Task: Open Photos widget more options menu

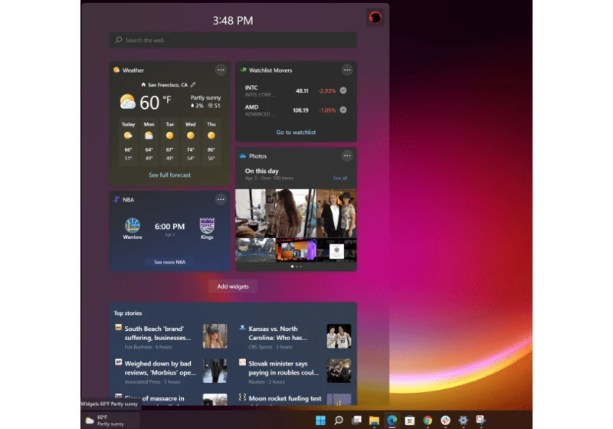Action: click(347, 156)
